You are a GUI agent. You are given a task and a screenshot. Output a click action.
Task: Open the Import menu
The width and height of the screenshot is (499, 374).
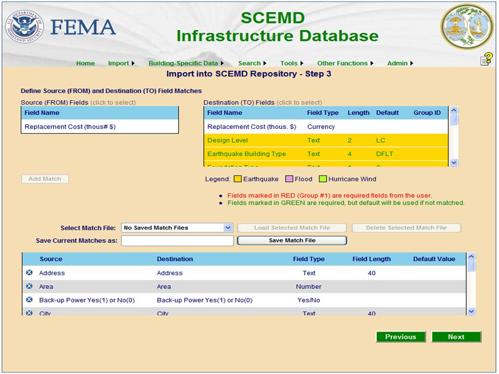pyautogui.click(x=121, y=63)
